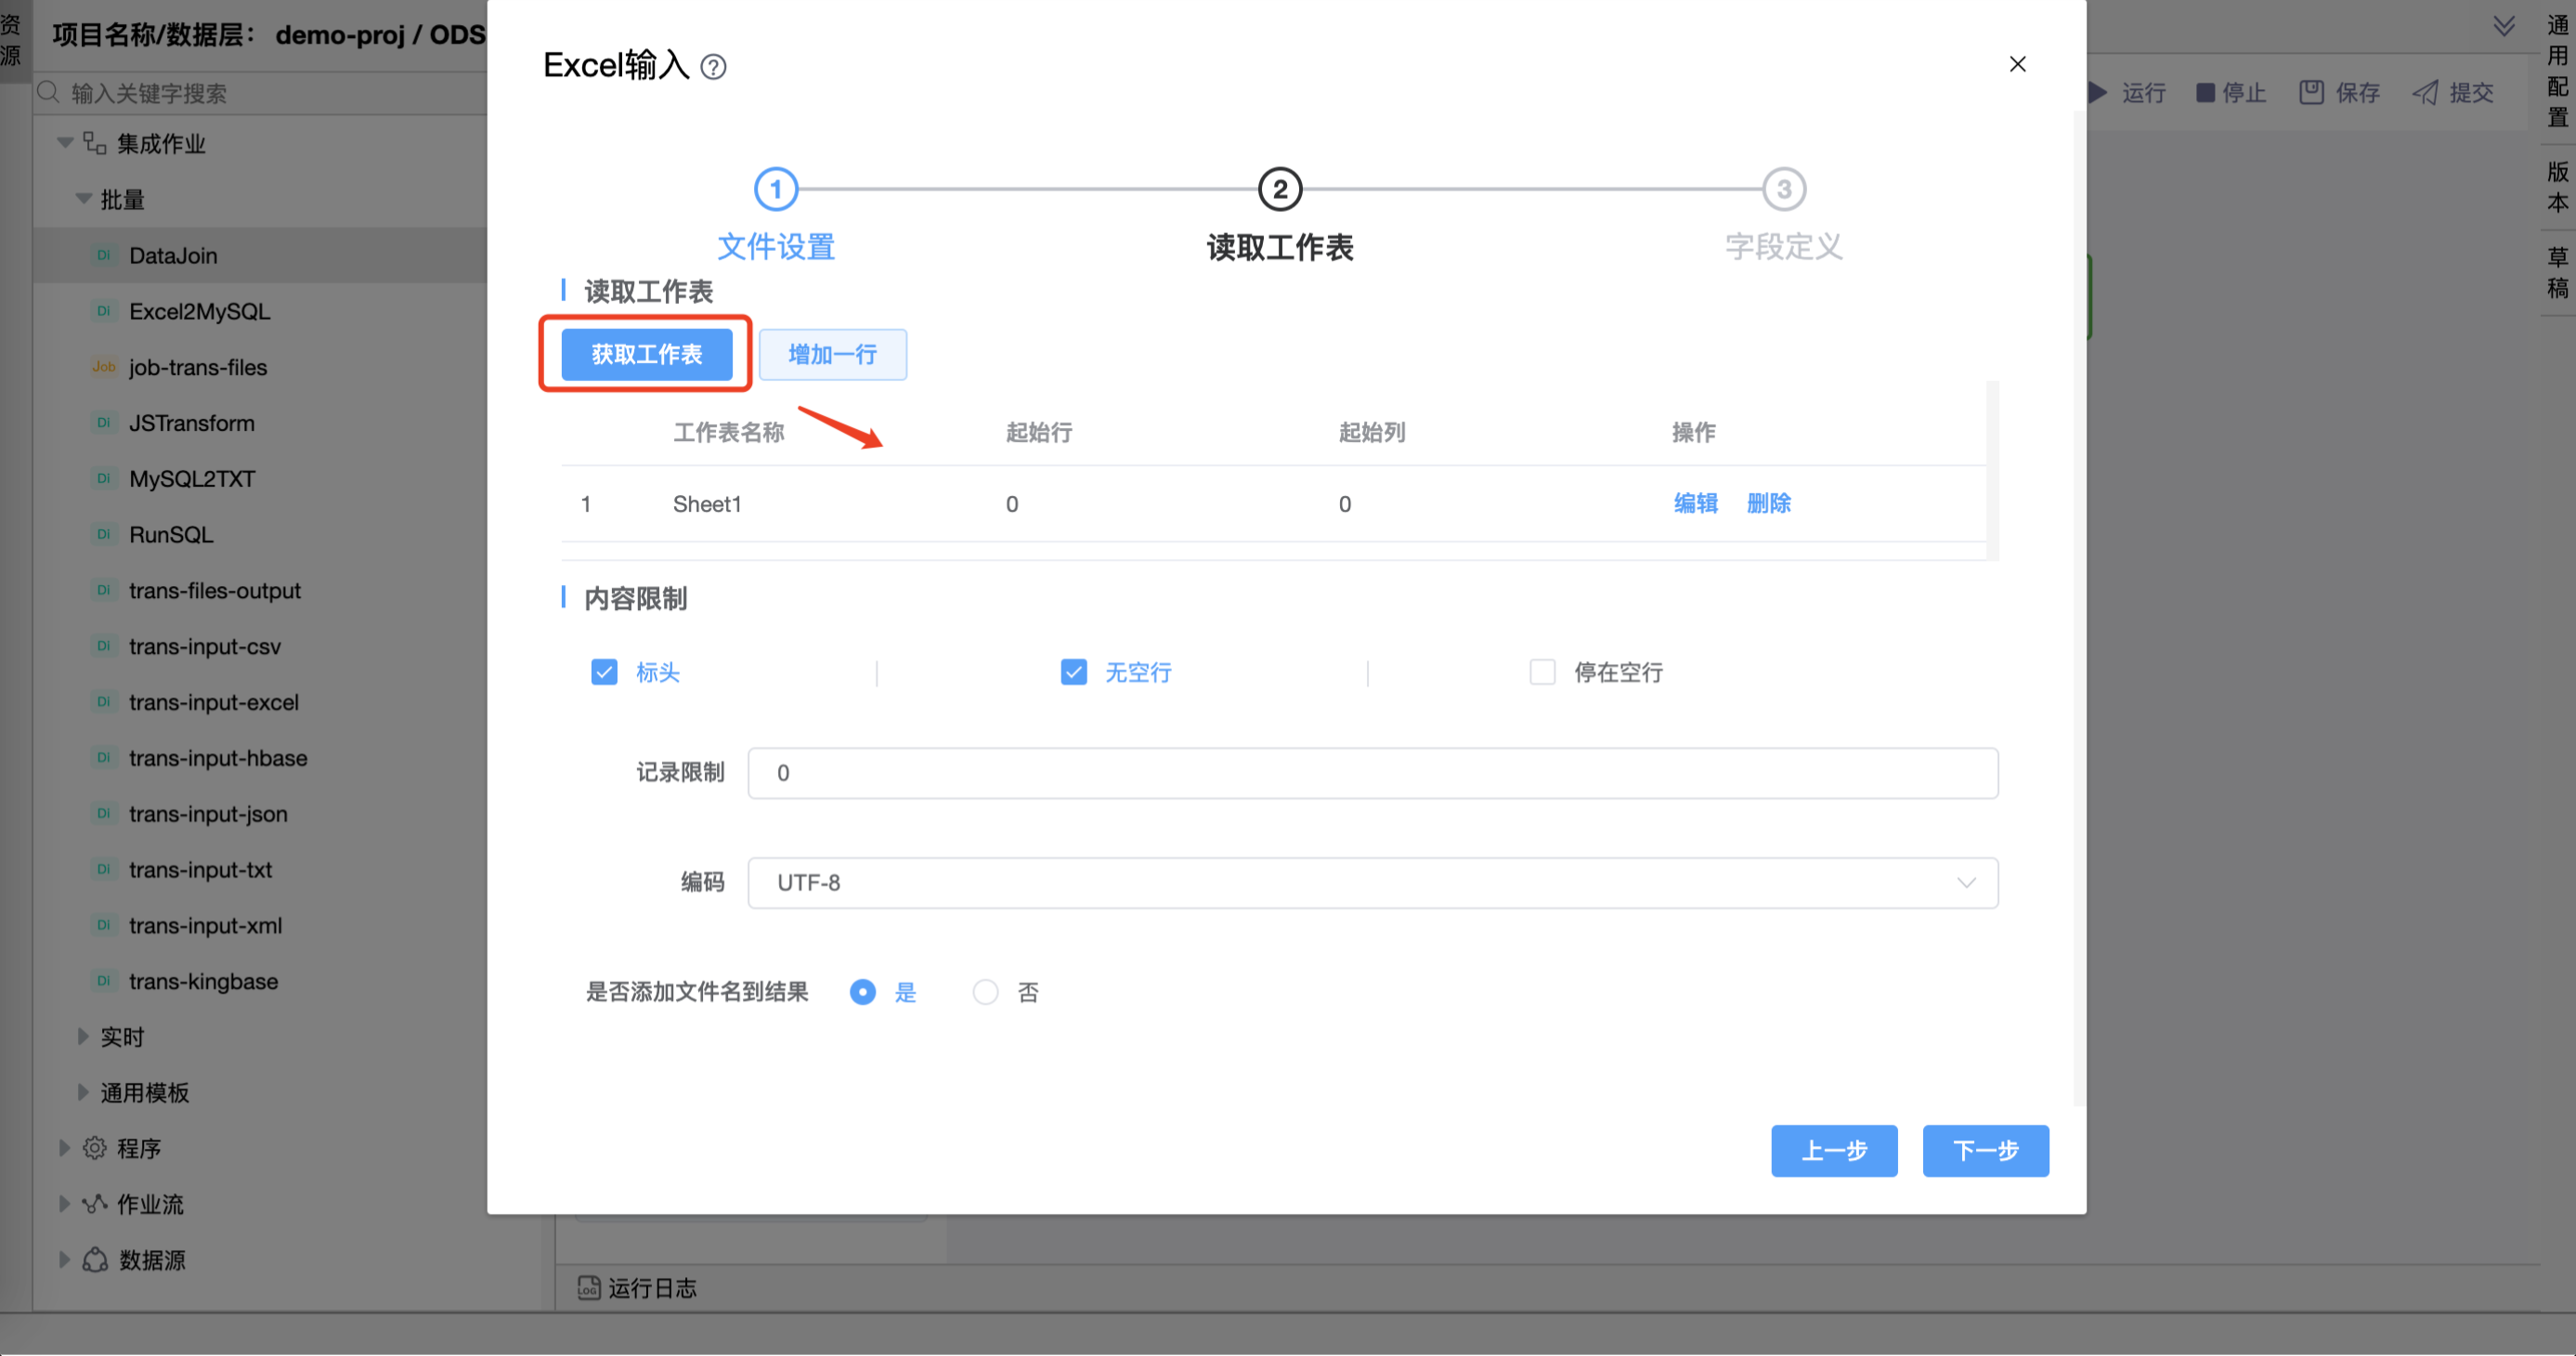Uncheck the 标头 header checkbox

point(604,672)
